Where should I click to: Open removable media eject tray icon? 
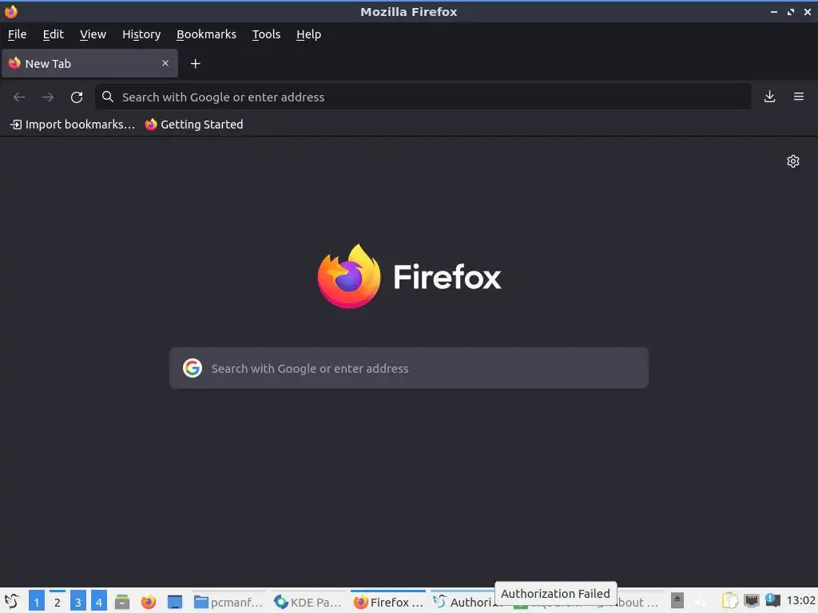[x=677, y=600]
